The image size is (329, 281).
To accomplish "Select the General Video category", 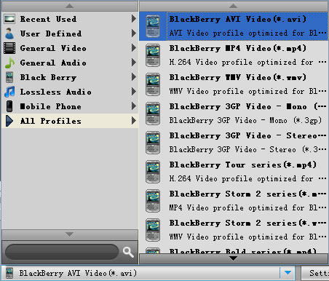I will (x=70, y=48).
